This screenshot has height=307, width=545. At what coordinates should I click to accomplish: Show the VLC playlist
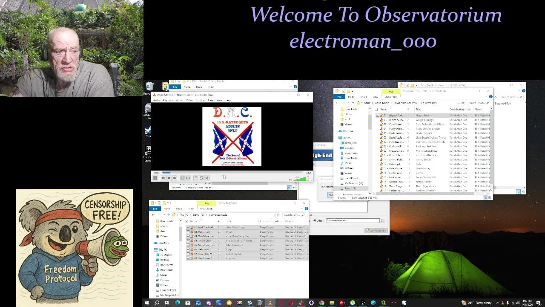pos(195,178)
